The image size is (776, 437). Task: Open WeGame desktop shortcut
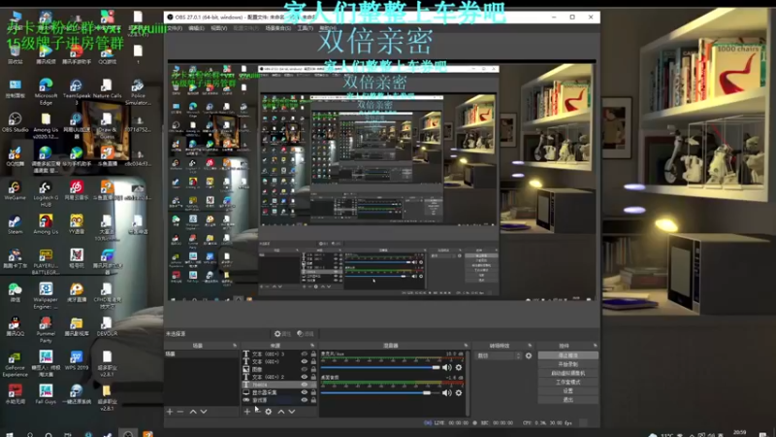click(15, 190)
